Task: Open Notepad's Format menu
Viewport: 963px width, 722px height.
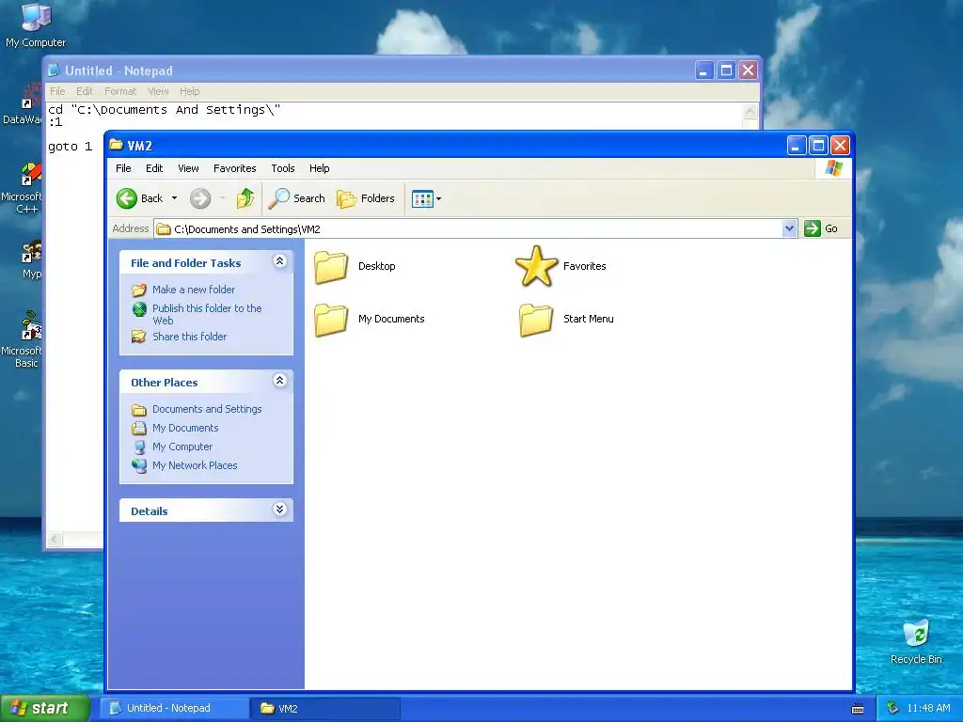Action: [x=120, y=91]
